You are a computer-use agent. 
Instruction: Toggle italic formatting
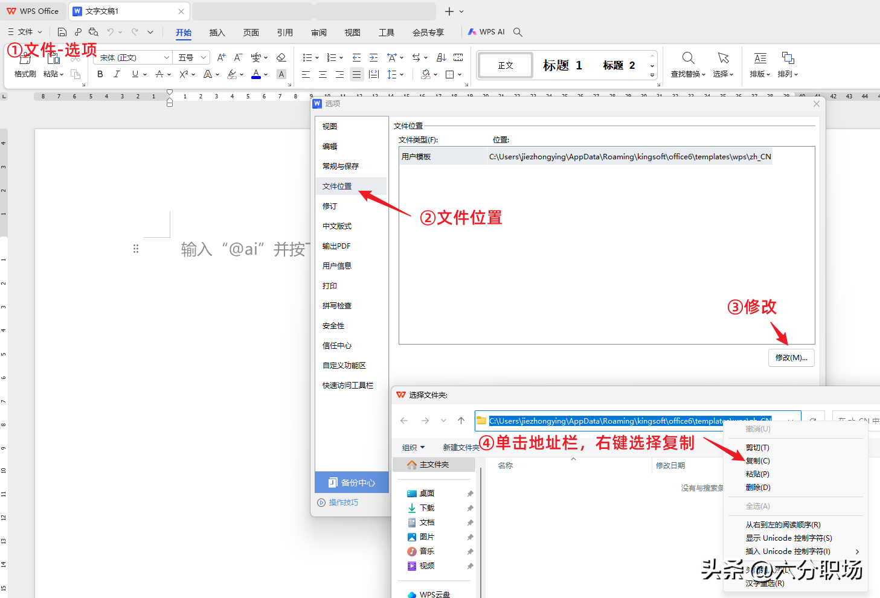click(117, 74)
